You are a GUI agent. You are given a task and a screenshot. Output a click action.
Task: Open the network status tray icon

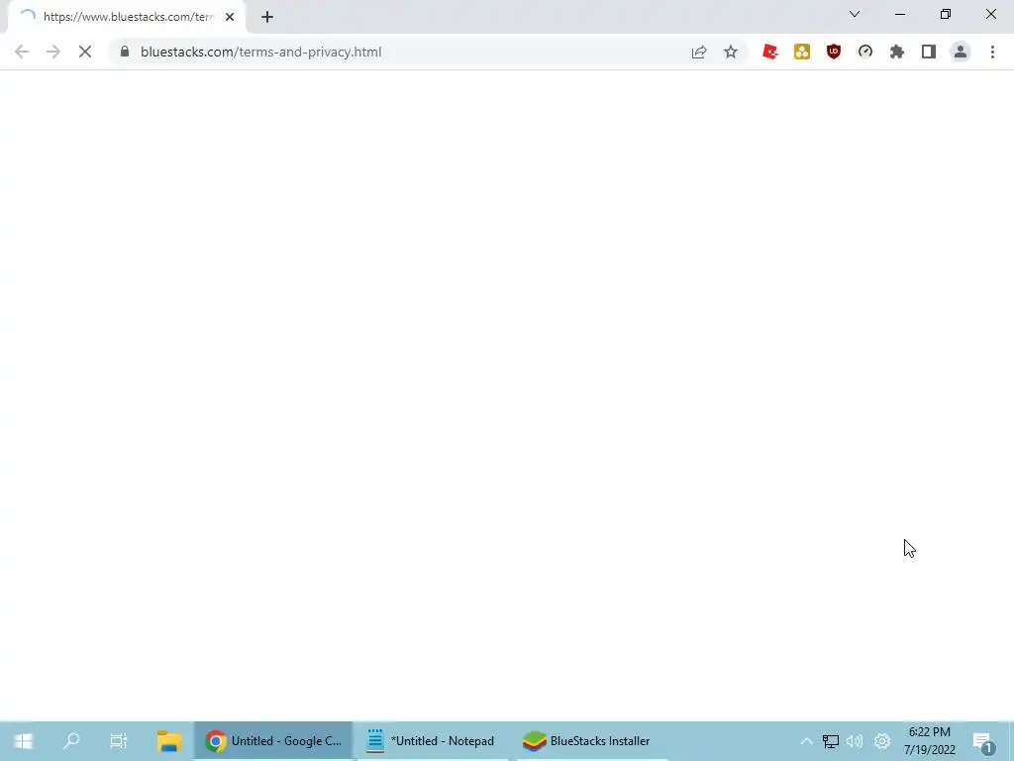[x=831, y=741]
